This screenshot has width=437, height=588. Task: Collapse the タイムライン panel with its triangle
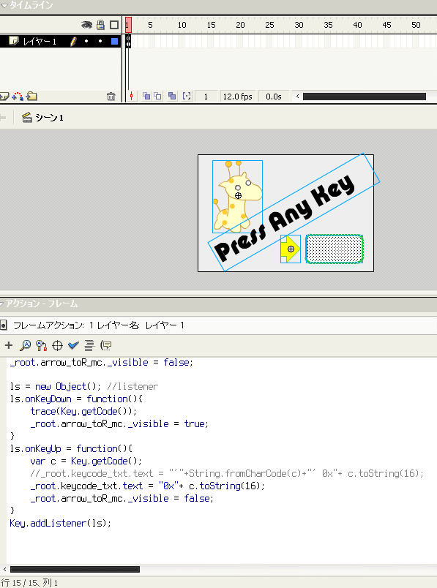tap(4, 6)
